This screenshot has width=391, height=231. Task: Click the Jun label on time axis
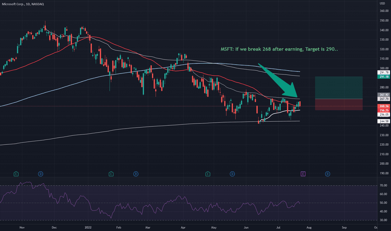[x=246, y=228]
